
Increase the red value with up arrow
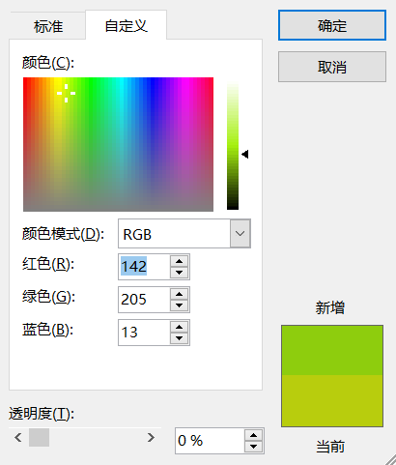[x=180, y=261]
